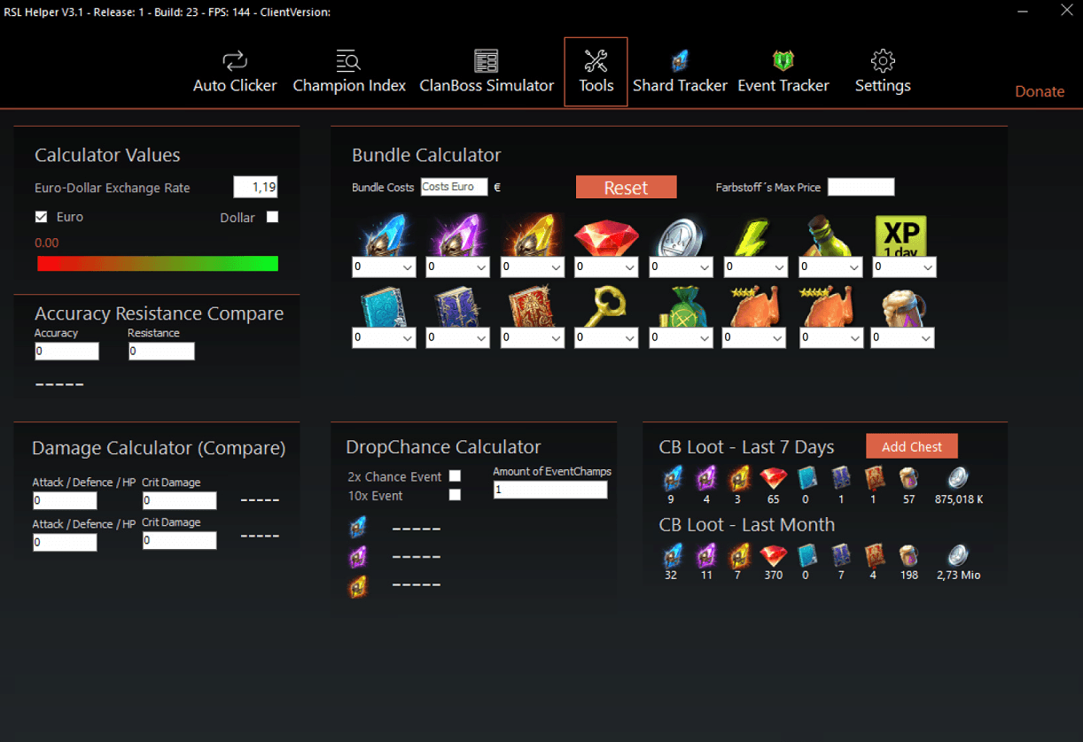Image resolution: width=1083 pixels, height=742 pixels.
Task: Toggle the 10x Event checkbox
Action: [455, 495]
